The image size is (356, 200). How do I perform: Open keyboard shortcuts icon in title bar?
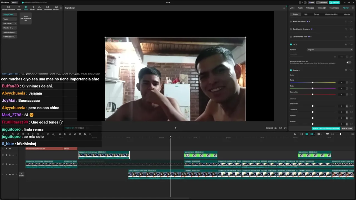(305, 2)
